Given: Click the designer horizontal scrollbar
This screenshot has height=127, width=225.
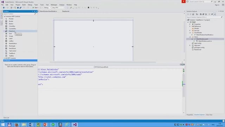Looking at the screenshot, I should 103,62.
